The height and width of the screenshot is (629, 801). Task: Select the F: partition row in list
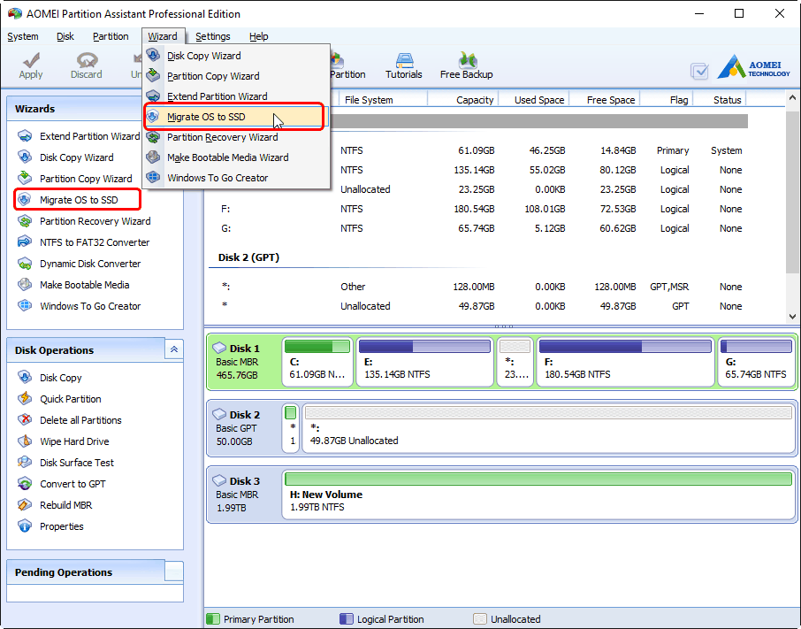(478, 209)
